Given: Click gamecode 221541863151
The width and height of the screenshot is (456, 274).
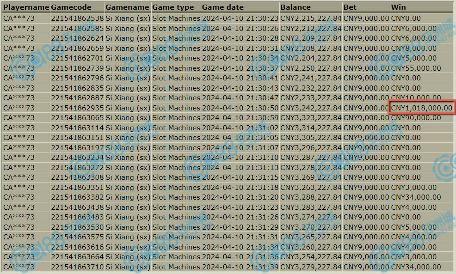Looking at the screenshot, I should (77, 138).
